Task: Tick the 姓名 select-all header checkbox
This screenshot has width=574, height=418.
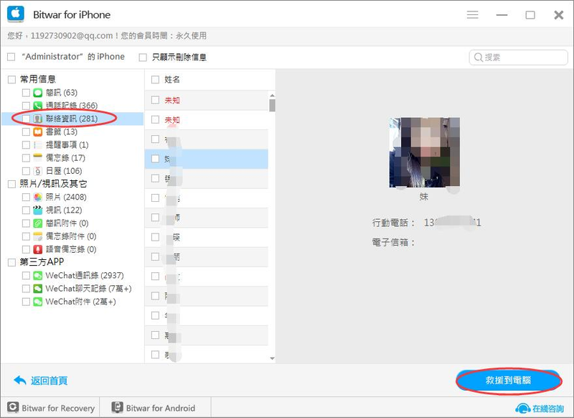Action: click(x=155, y=80)
